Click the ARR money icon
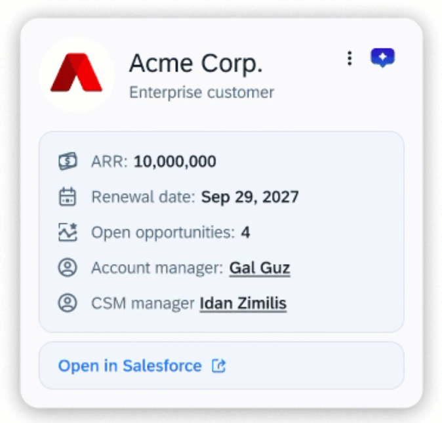This screenshot has width=442, height=423. click(68, 161)
